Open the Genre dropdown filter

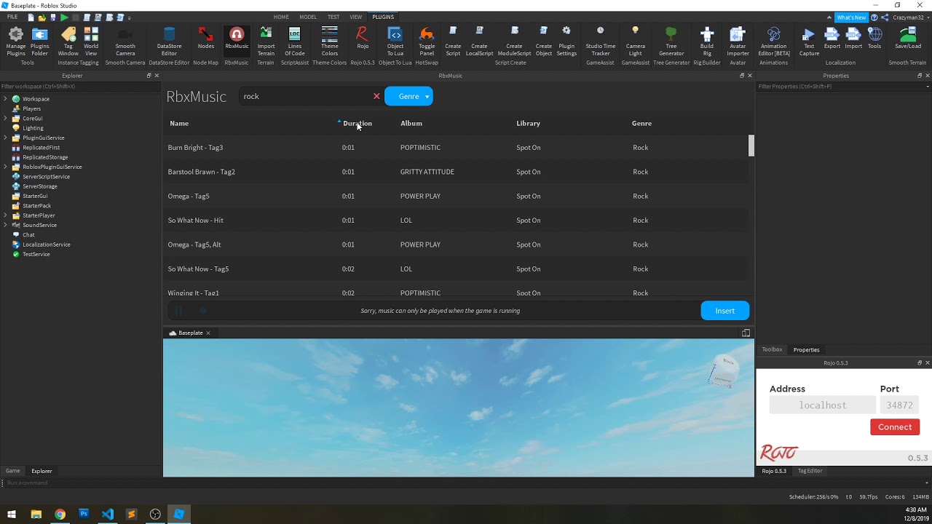pyautogui.click(x=408, y=96)
